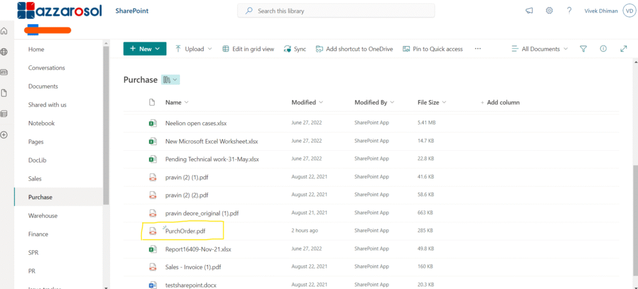Image resolution: width=638 pixels, height=289 pixels.
Task: Click the home icon in left rail
Action: pyautogui.click(x=4, y=31)
